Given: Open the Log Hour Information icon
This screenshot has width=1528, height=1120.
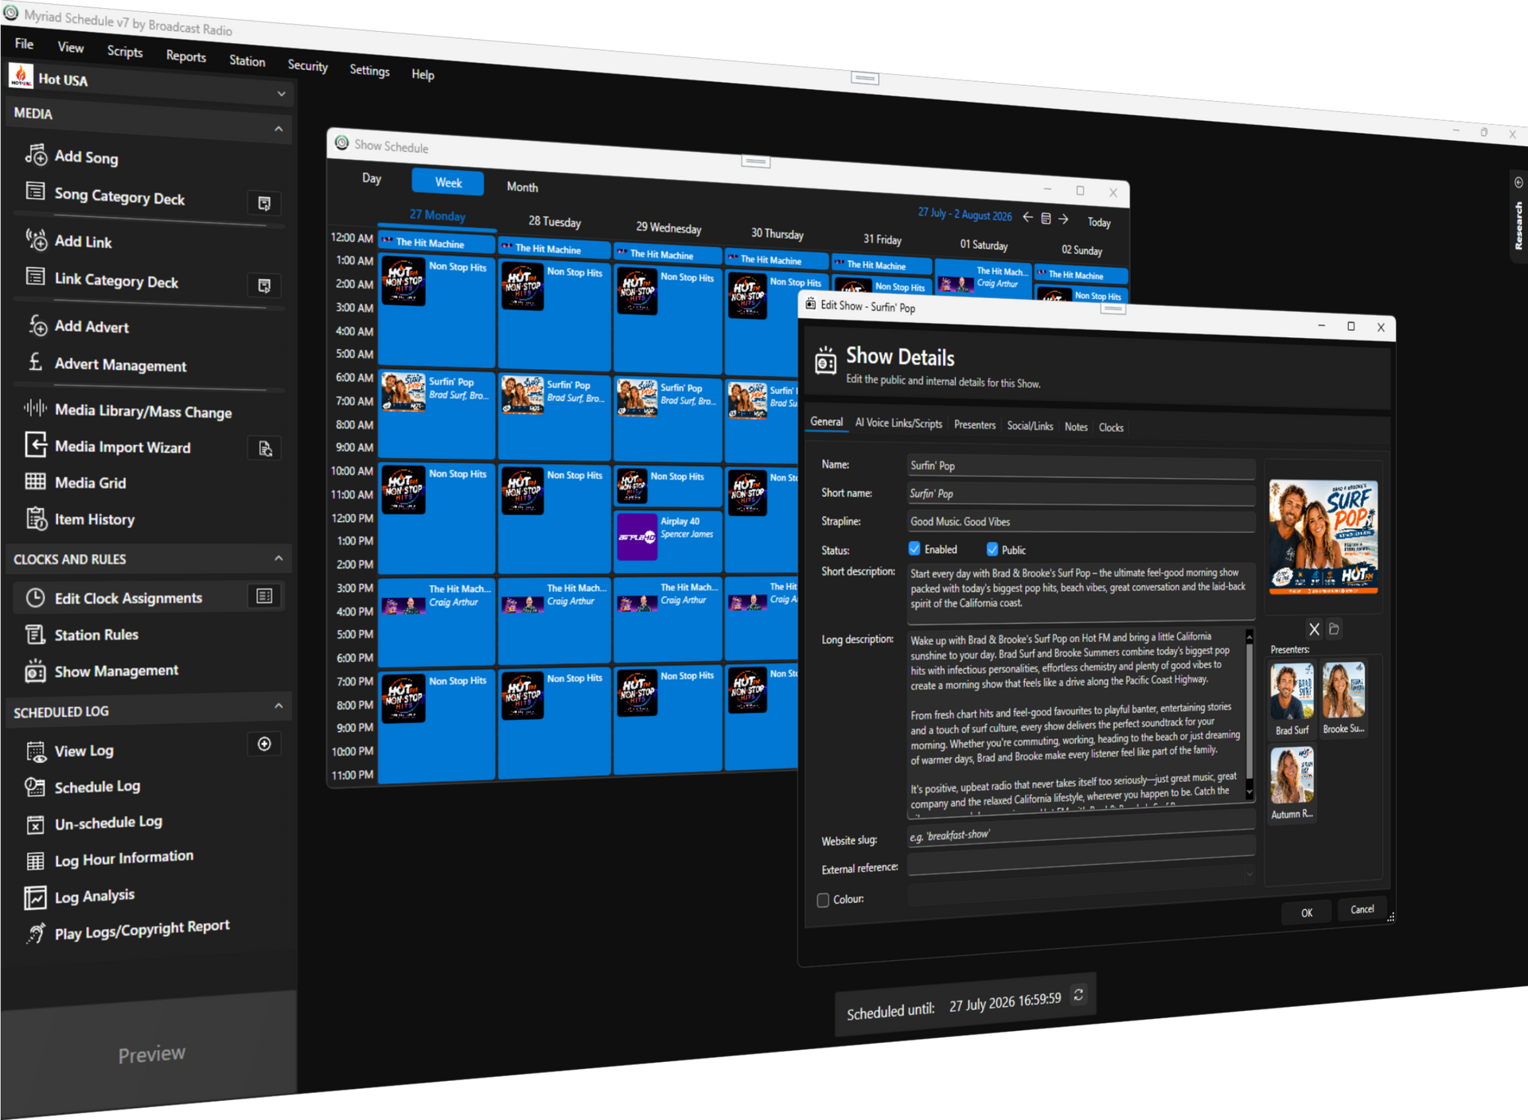Looking at the screenshot, I should (36, 861).
